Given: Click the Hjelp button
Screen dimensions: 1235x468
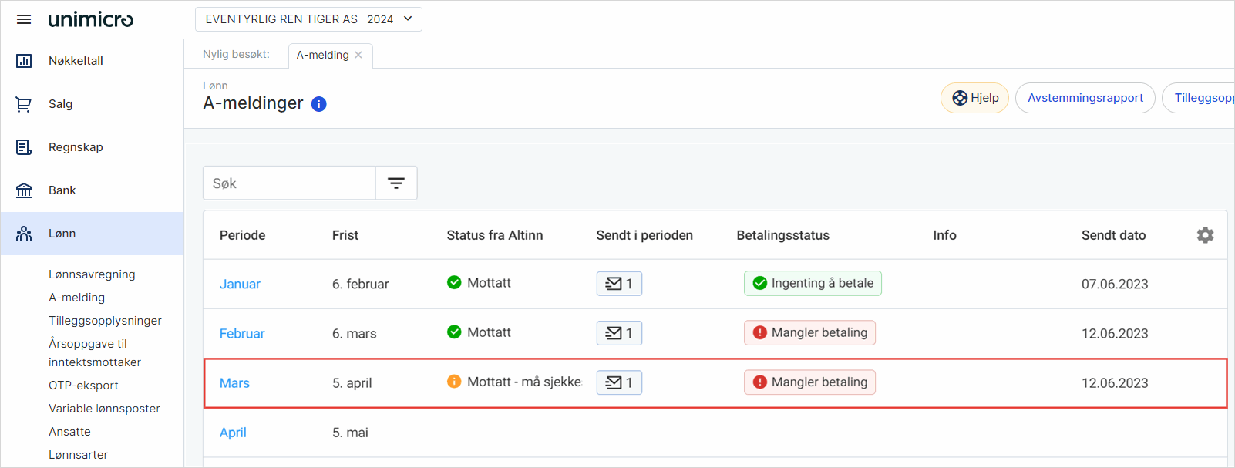Looking at the screenshot, I should tap(974, 98).
